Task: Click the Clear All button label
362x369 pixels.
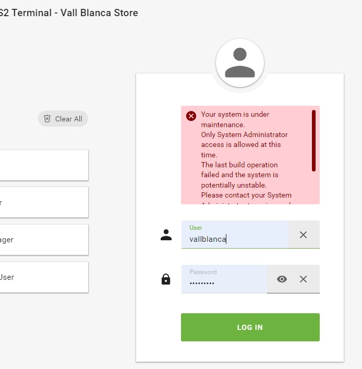Action: coord(68,119)
